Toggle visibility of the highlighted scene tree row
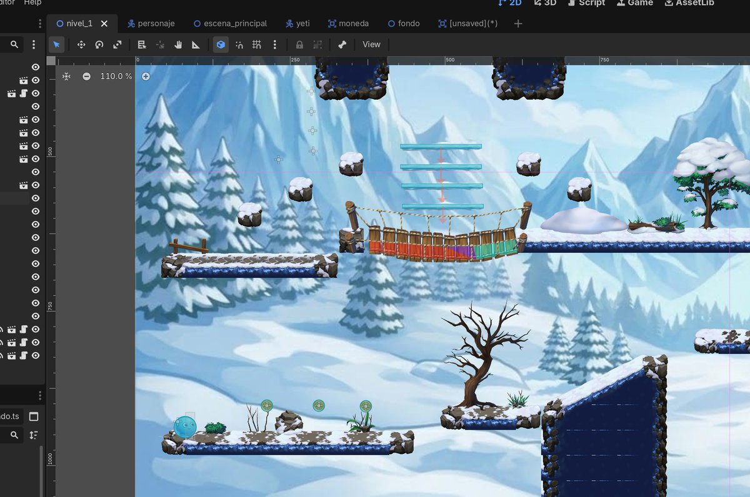Screen dimensions: 750x497 pos(36,199)
